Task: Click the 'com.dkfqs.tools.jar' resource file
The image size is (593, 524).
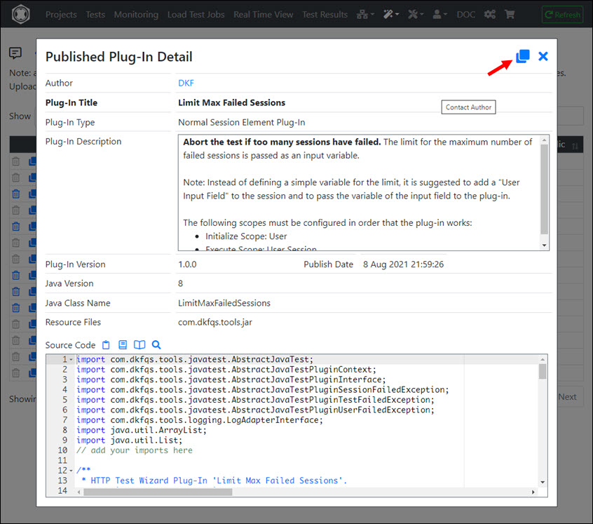Action: [x=214, y=322]
